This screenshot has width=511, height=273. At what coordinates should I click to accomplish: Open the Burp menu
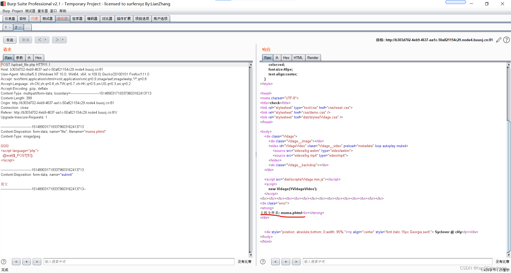6,11
